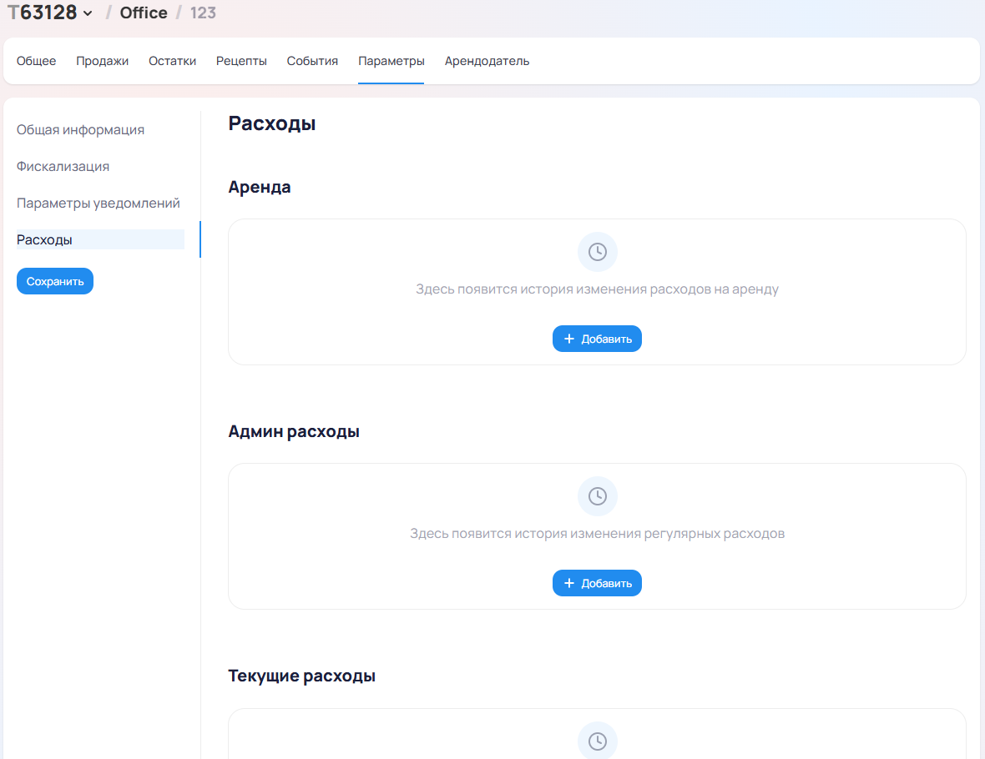Open Параметры уведомлений in the sidebar
Image resolution: width=985 pixels, height=759 pixels.
98,204
